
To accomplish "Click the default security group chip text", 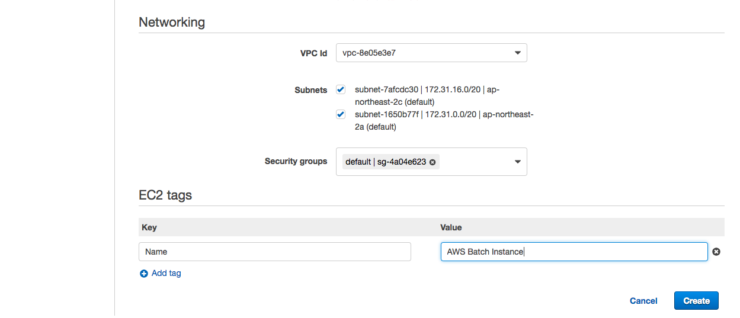I will (x=385, y=162).
